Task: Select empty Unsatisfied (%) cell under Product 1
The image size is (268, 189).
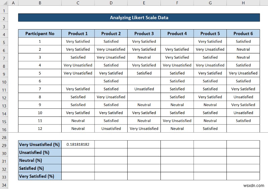Action: tap(78, 152)
